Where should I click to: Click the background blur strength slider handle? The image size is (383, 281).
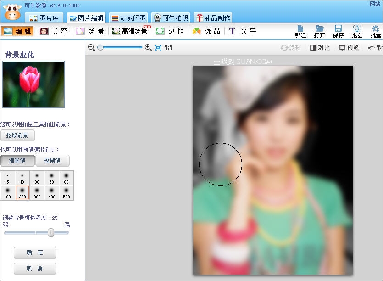tap(51, 233)
